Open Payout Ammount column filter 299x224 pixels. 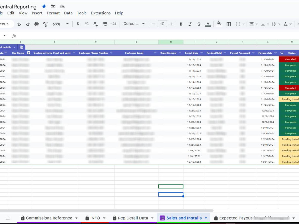(x=254, y=53)
